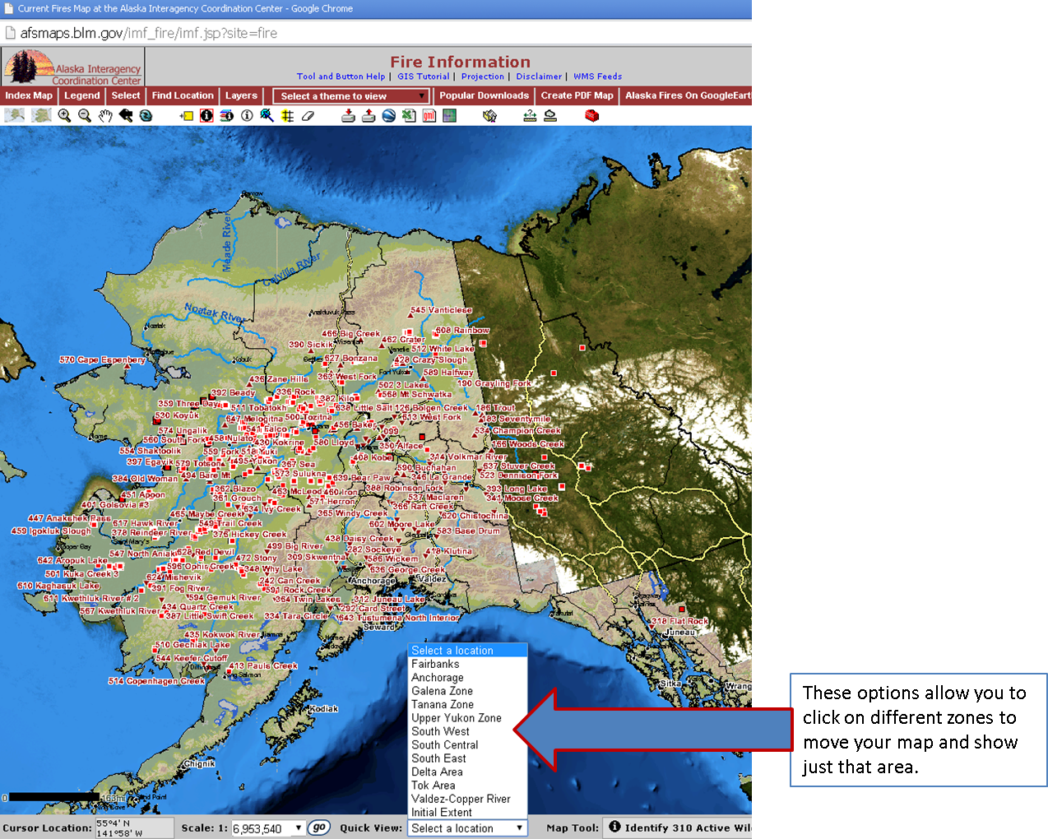Open the Find Location tab
Screen dimensions: 1048x839
coord(183,95)
